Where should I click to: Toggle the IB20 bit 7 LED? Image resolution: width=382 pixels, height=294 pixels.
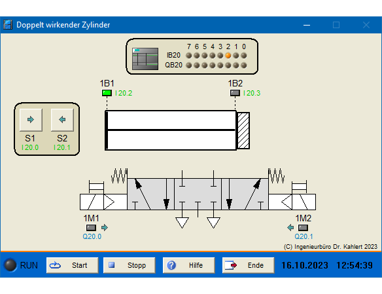189,56
